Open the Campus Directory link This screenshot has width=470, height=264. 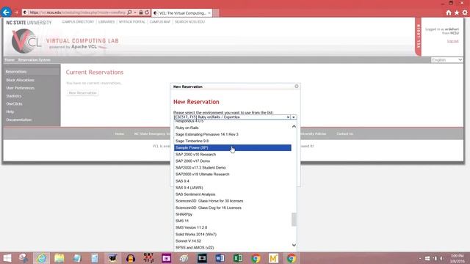pos(78,22)
